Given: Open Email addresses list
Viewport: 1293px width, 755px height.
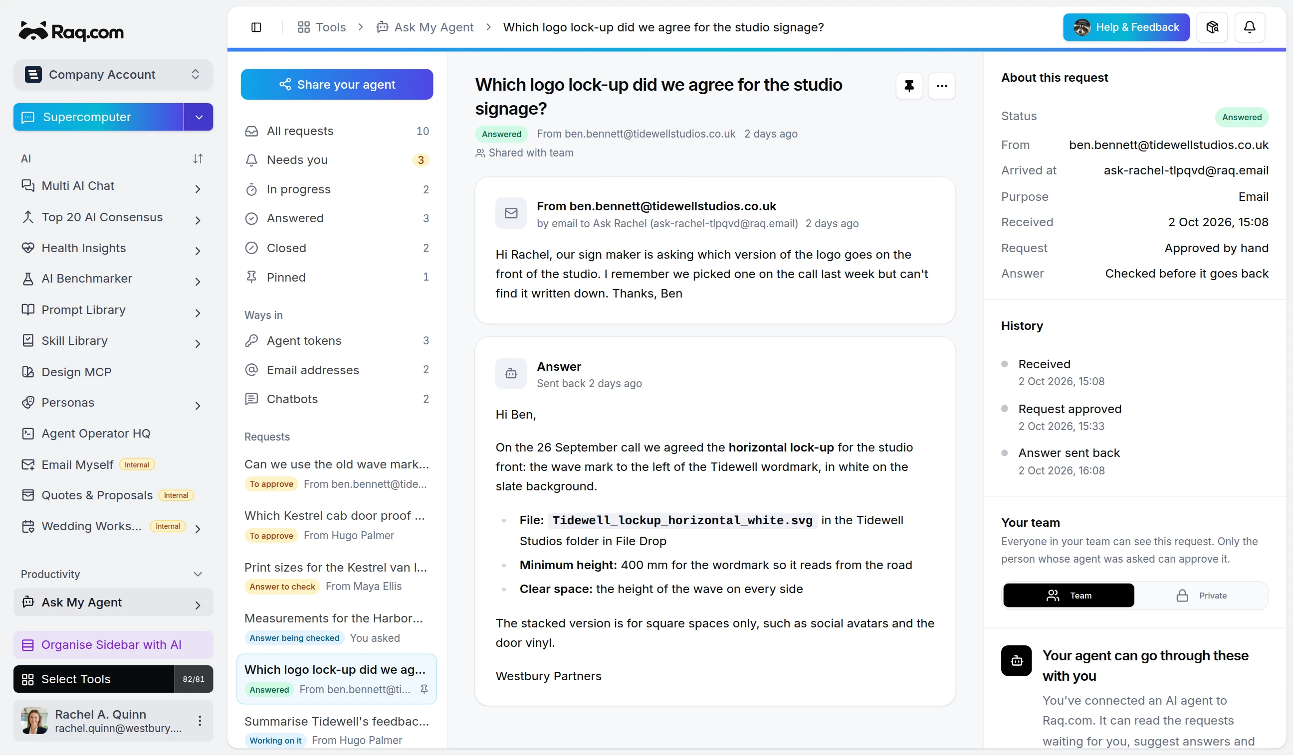Looking at the screenshot, I should (x=337, y=370).
